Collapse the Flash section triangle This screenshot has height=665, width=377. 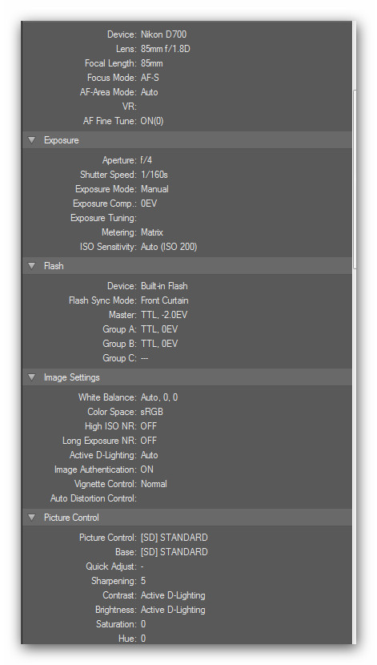pyautogui.click(x=32, y=265)
